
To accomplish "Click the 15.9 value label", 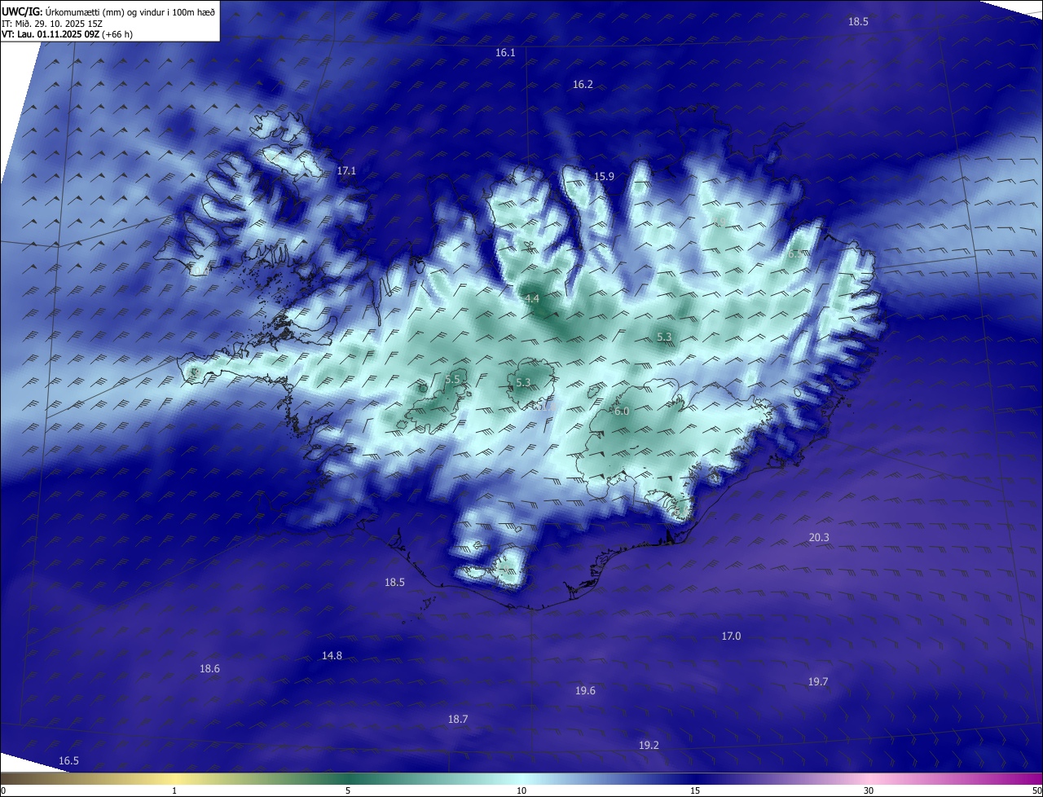I will pos(604,176).
